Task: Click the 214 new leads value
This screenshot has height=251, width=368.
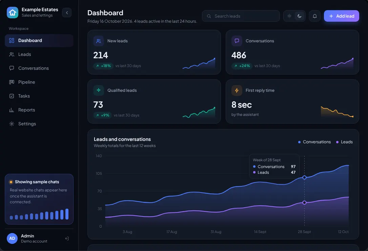Action: 101,55
